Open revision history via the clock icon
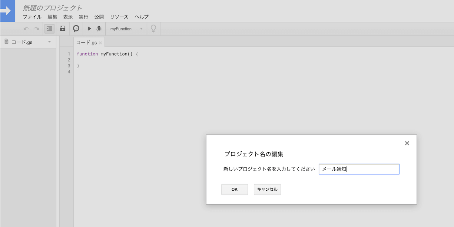This screenshot has width=454, height=227. click(x=76, y=29)
